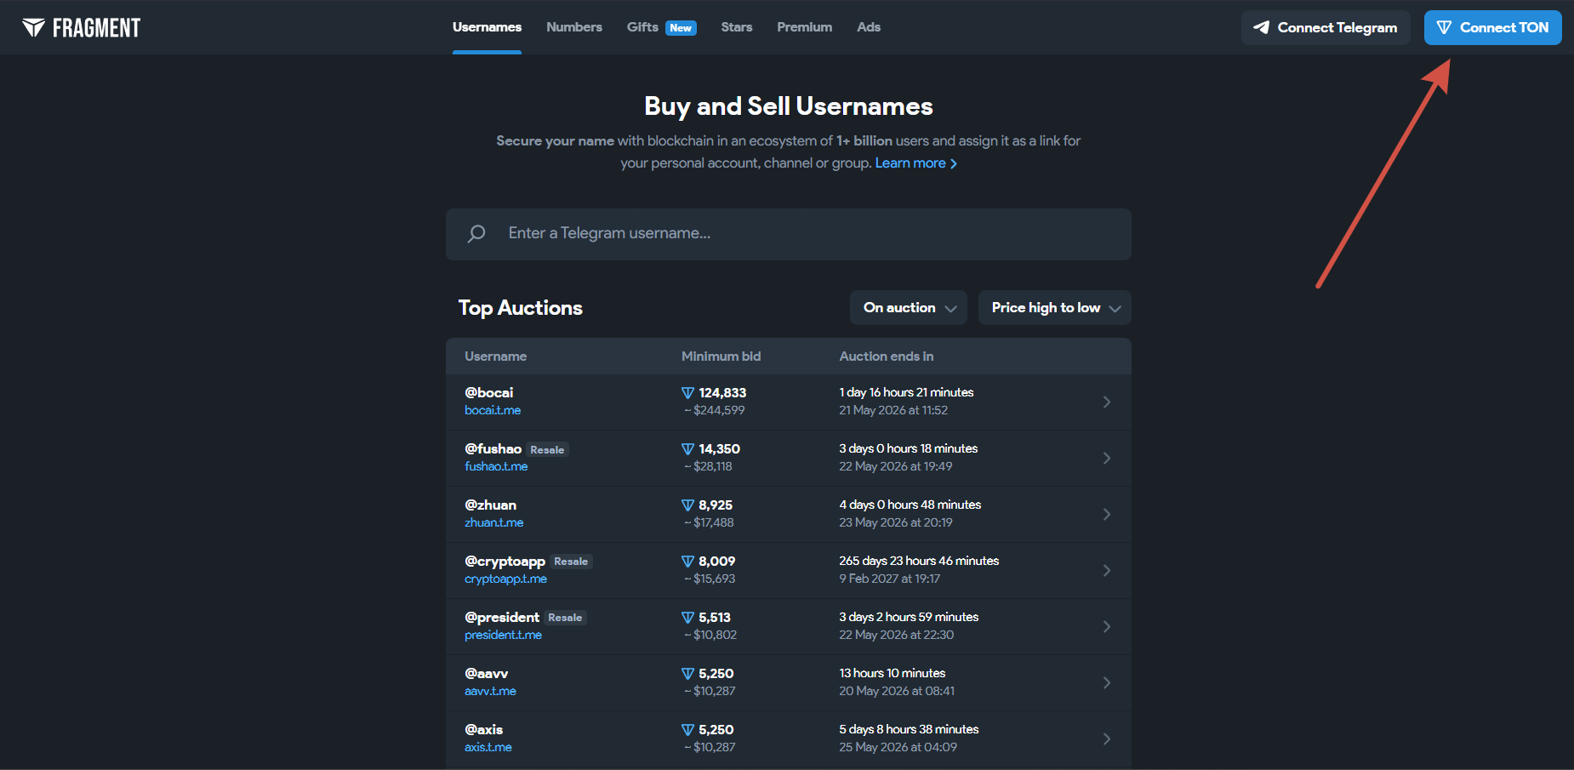Select the @president username
The width and height of the screenshot is (1574, 770).
(502, 618)
